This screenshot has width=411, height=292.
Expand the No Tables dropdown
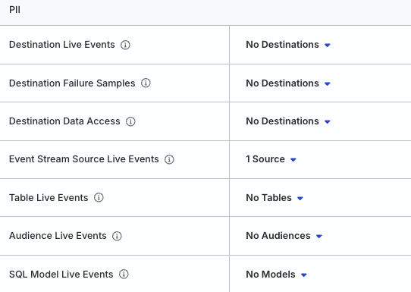coord(275,198)
